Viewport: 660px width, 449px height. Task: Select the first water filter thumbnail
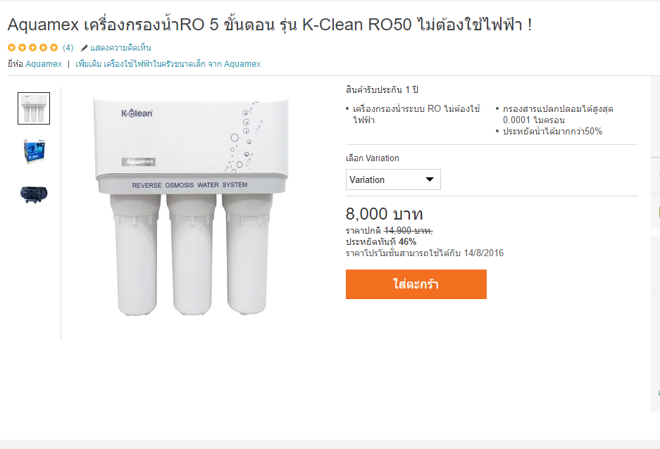(34, 108)
